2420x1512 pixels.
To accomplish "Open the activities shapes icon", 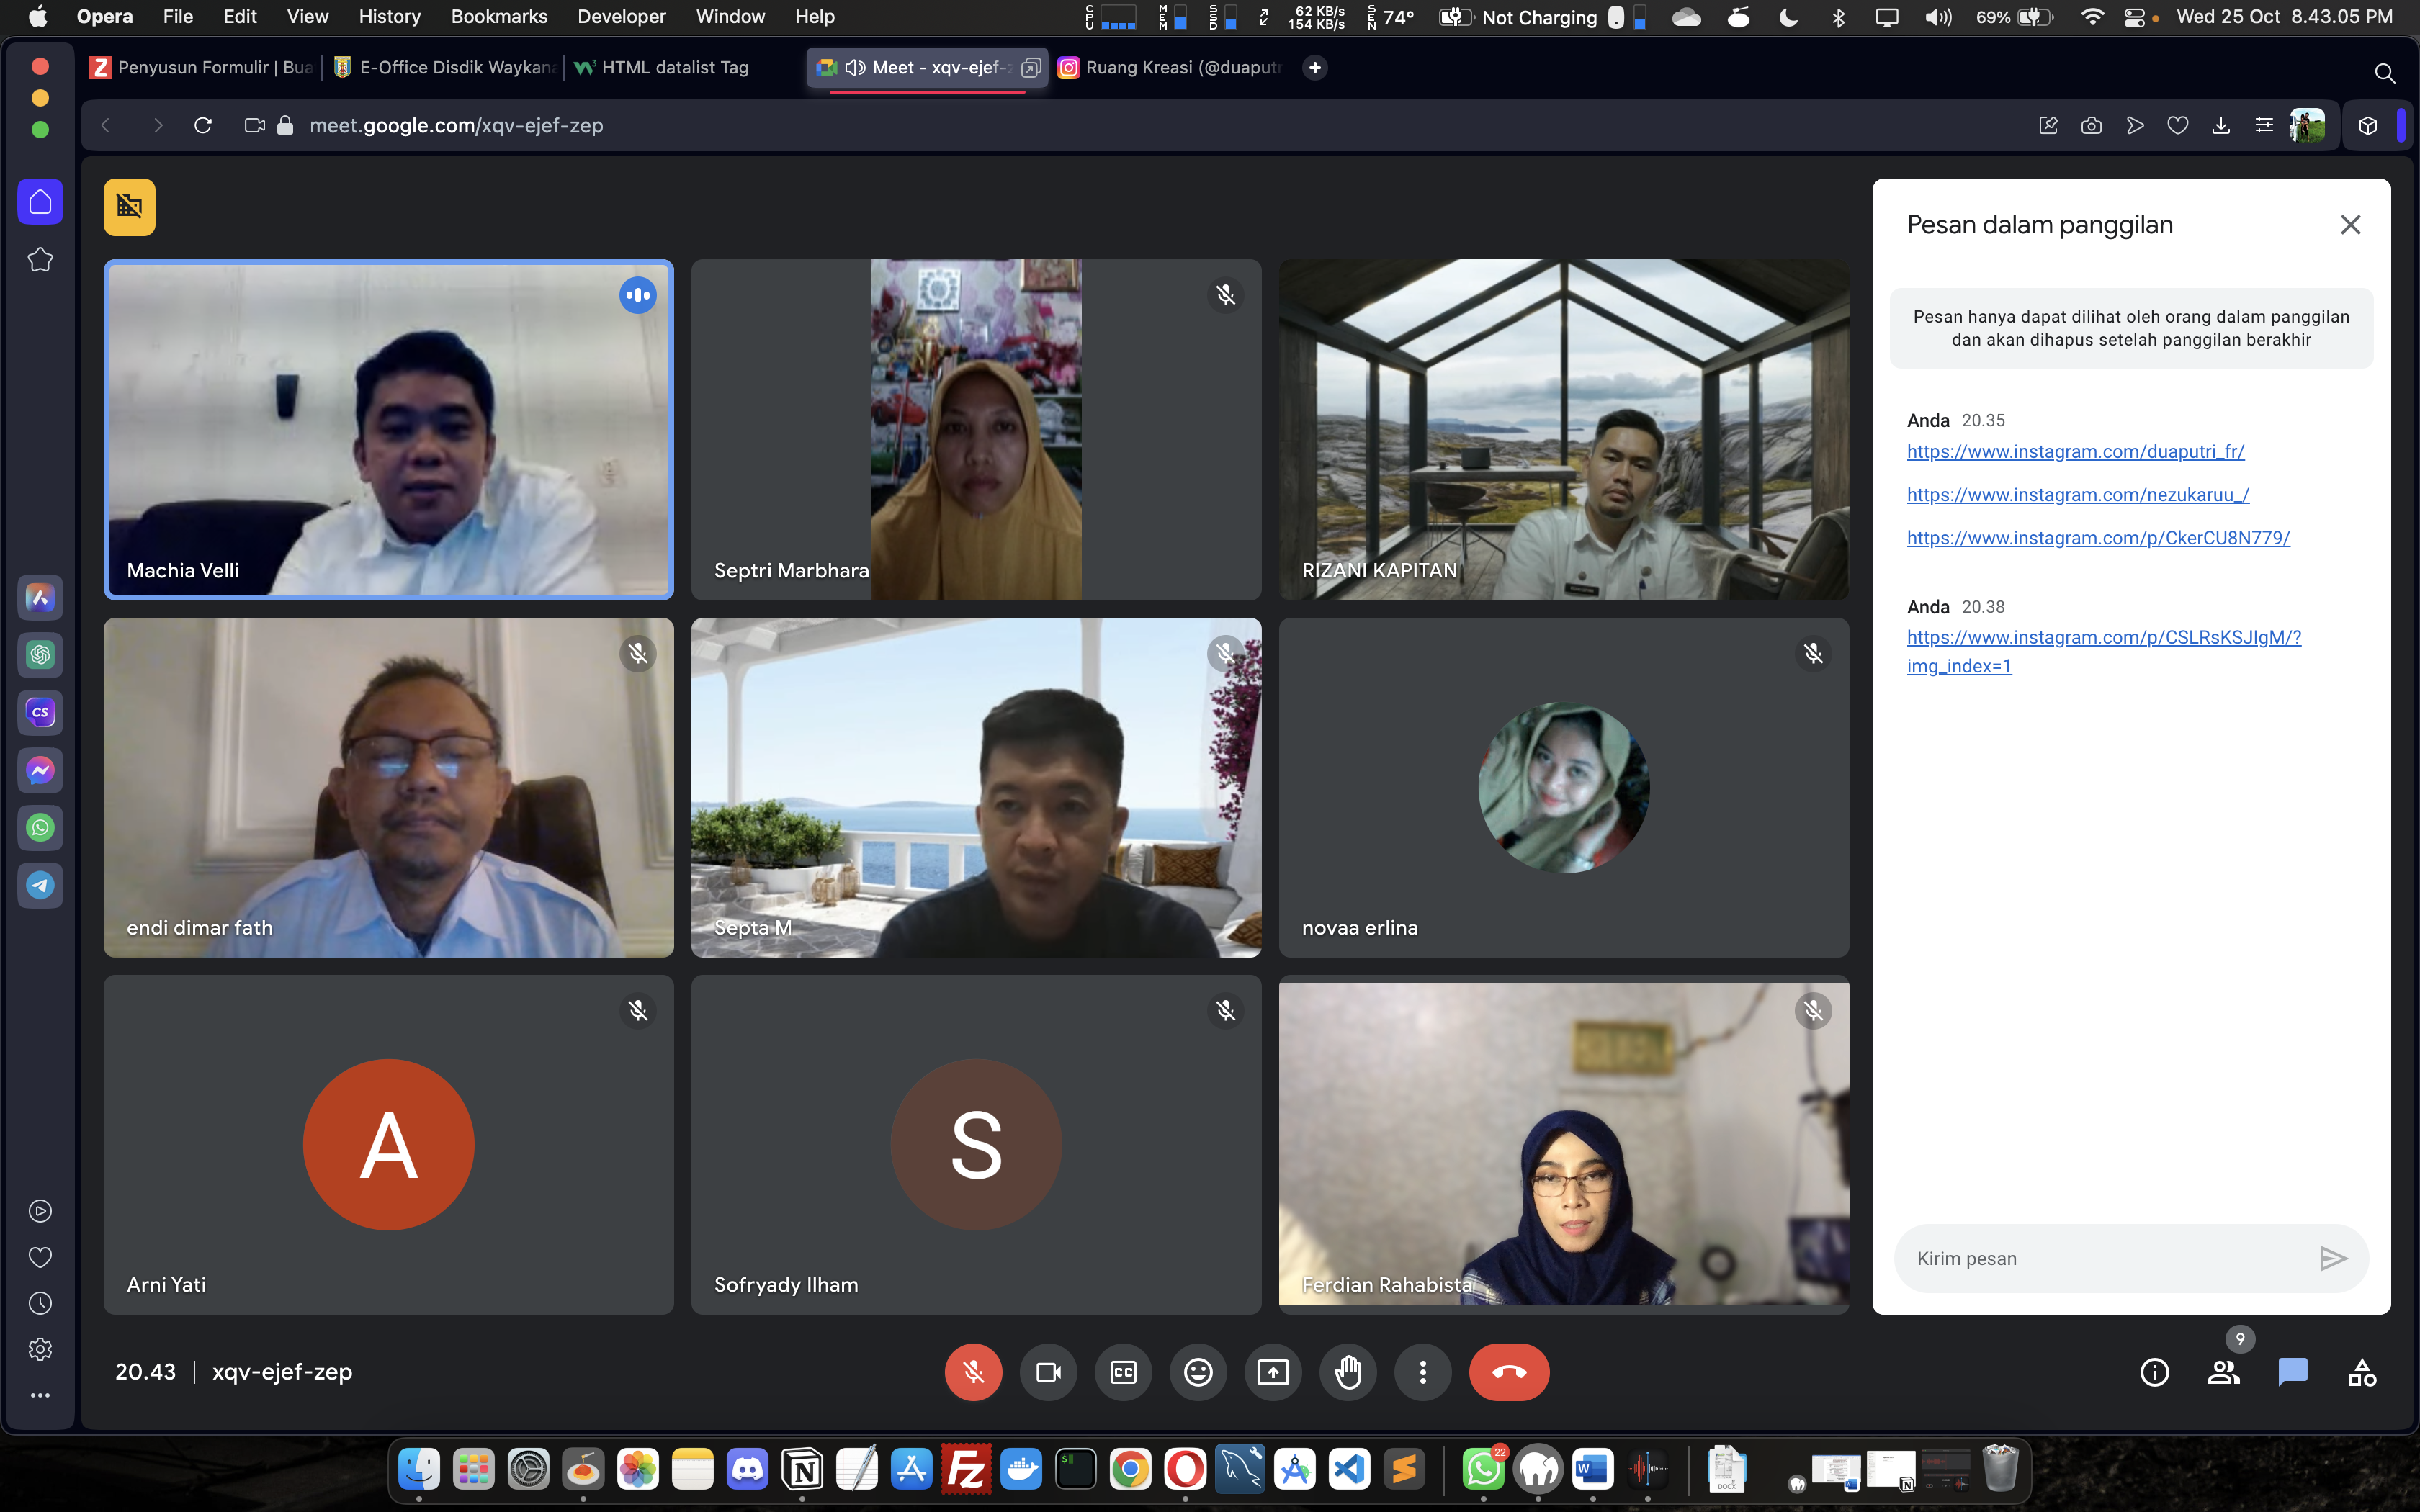I will 2362,1372.
